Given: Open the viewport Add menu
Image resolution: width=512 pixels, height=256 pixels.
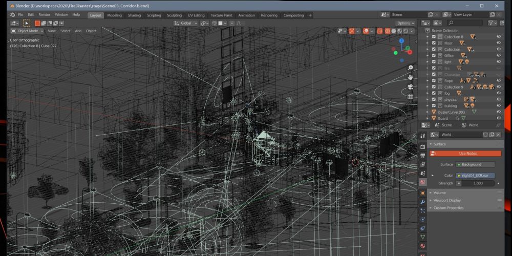Looking at the screenshot, I should 78,31.
